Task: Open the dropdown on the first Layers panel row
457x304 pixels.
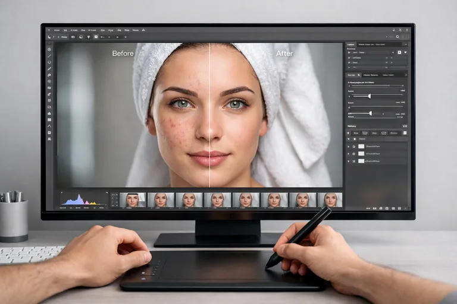Action: (x=392, y=52)
